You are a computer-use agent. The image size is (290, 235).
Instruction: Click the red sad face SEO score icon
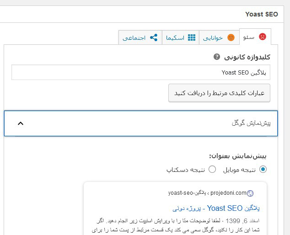tap(263, 37)
